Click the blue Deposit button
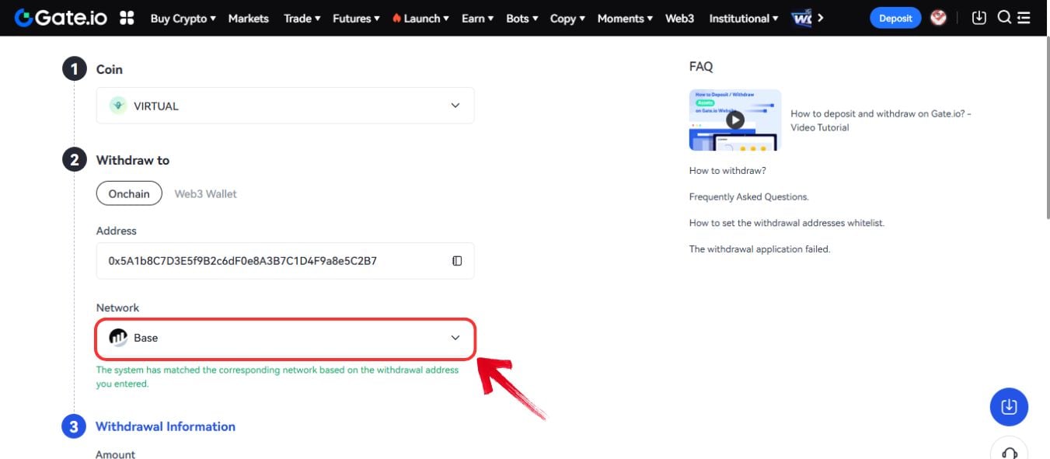Viewport: 1050px width, 459px height. (x=895, y=18)
